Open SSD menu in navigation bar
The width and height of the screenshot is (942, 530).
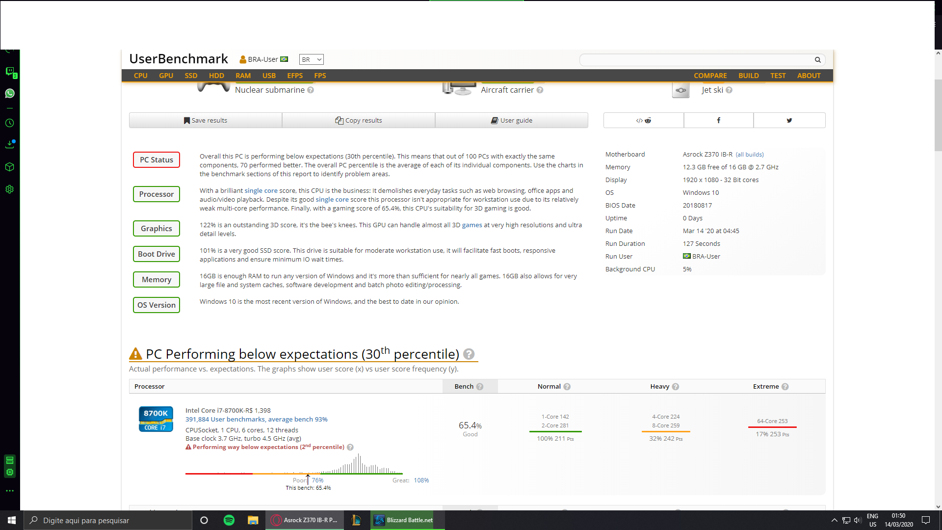tap(191, 76)
